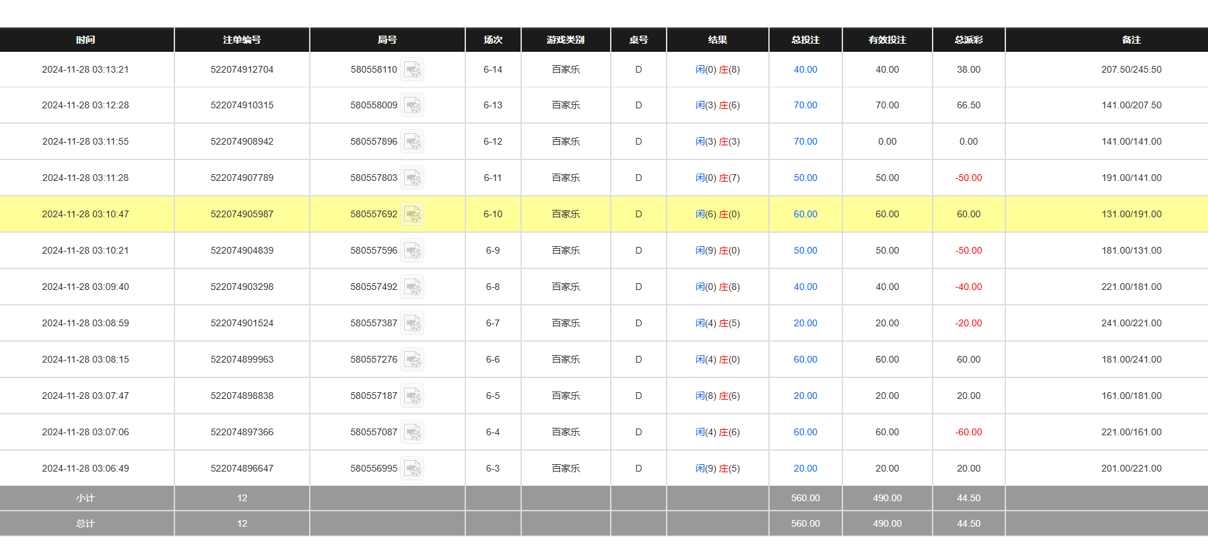Viewport: 1208px width, 555px height.
Task: Open replay icon next to 580556995
Action: (412, 469)
